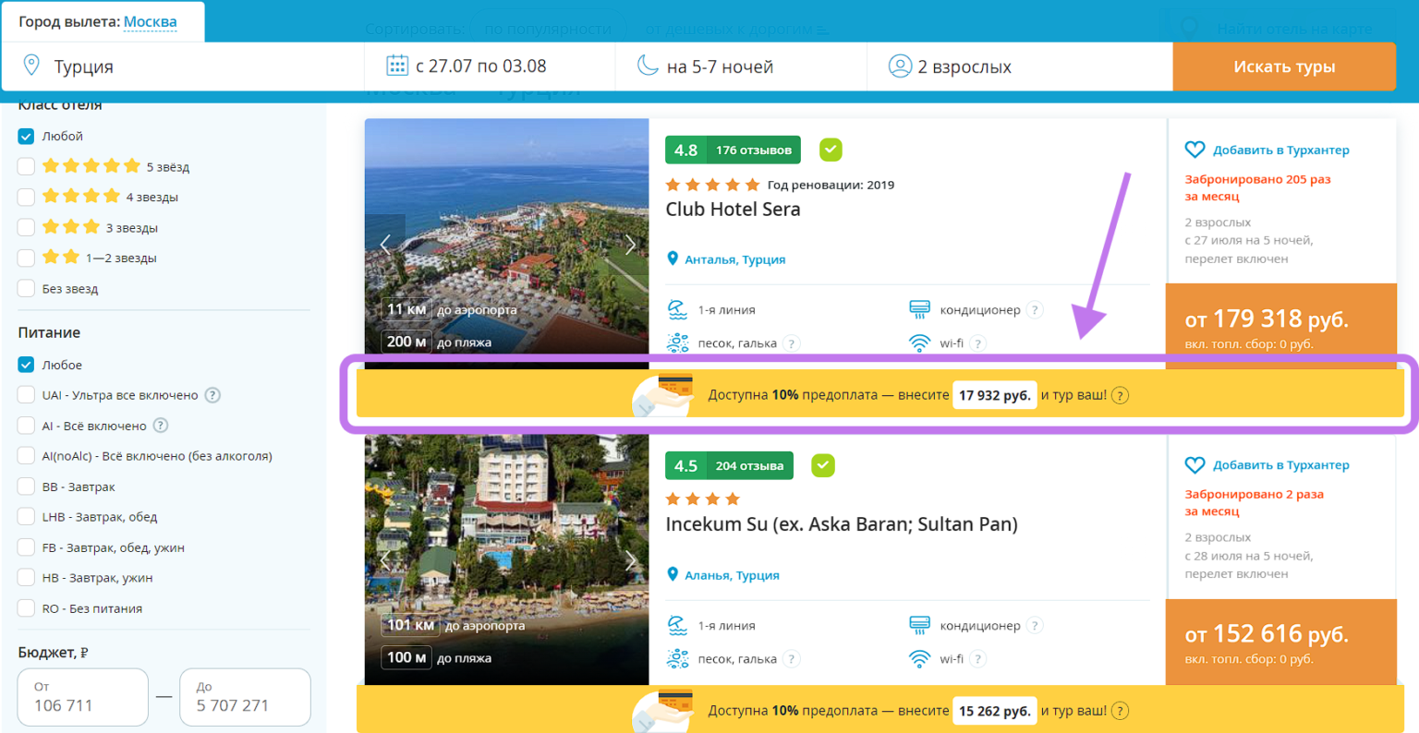Click help icon next to UAI option
The width and height of the screenshot is (1419, 733).
pos(212,395)
